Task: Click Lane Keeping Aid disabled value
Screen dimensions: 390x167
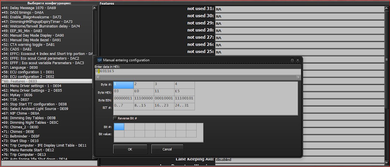Action: click(x=300, y=160)
